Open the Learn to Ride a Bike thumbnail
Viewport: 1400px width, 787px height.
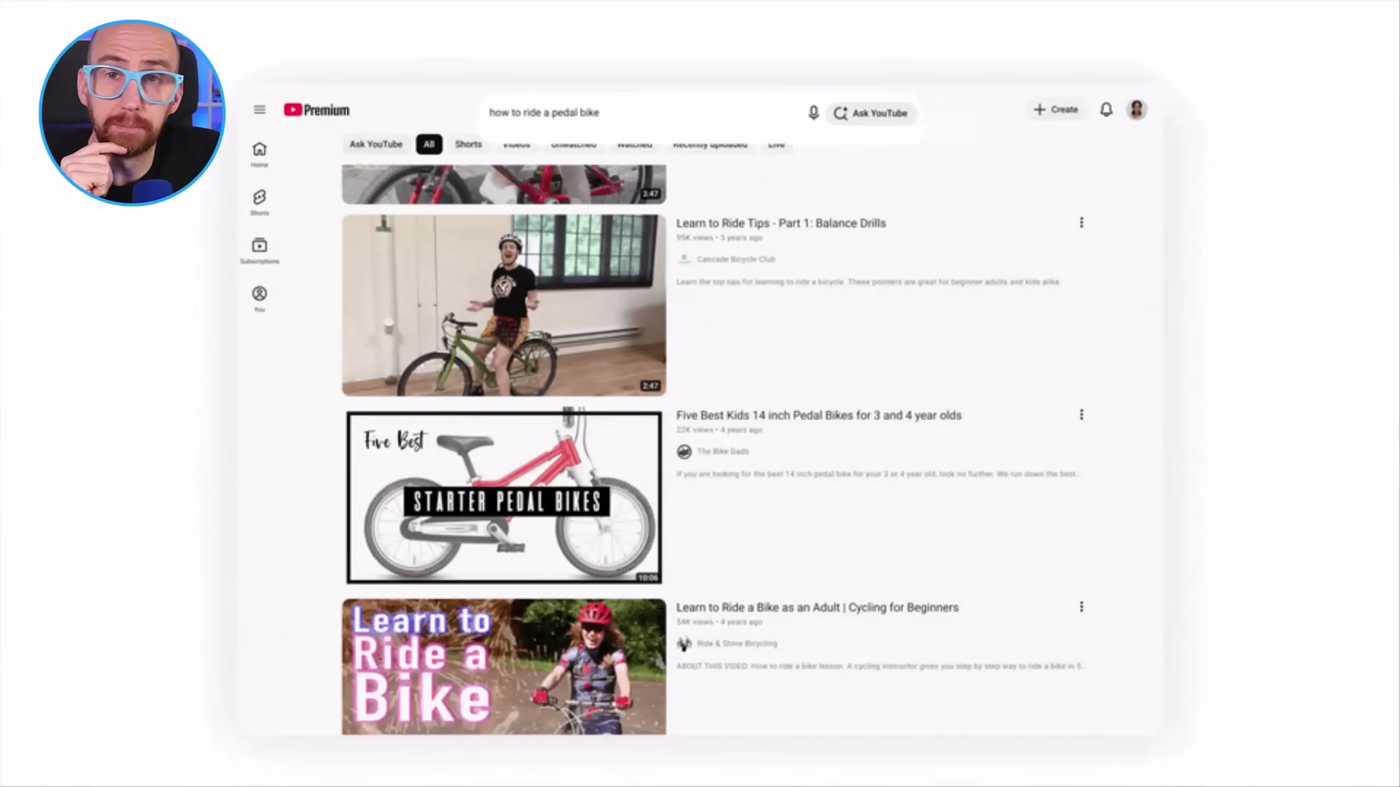point(504,667)
